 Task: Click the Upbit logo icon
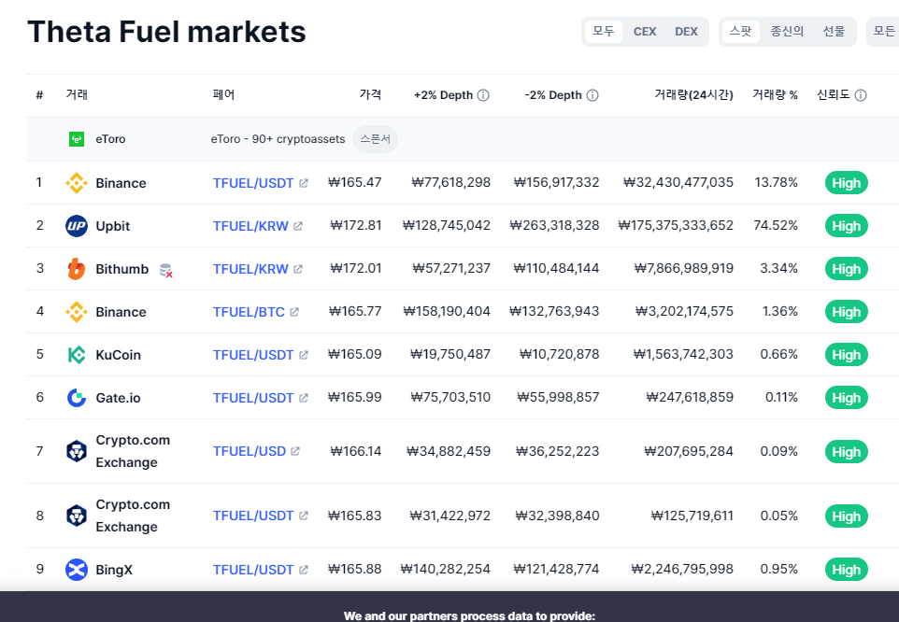(77, 226)
